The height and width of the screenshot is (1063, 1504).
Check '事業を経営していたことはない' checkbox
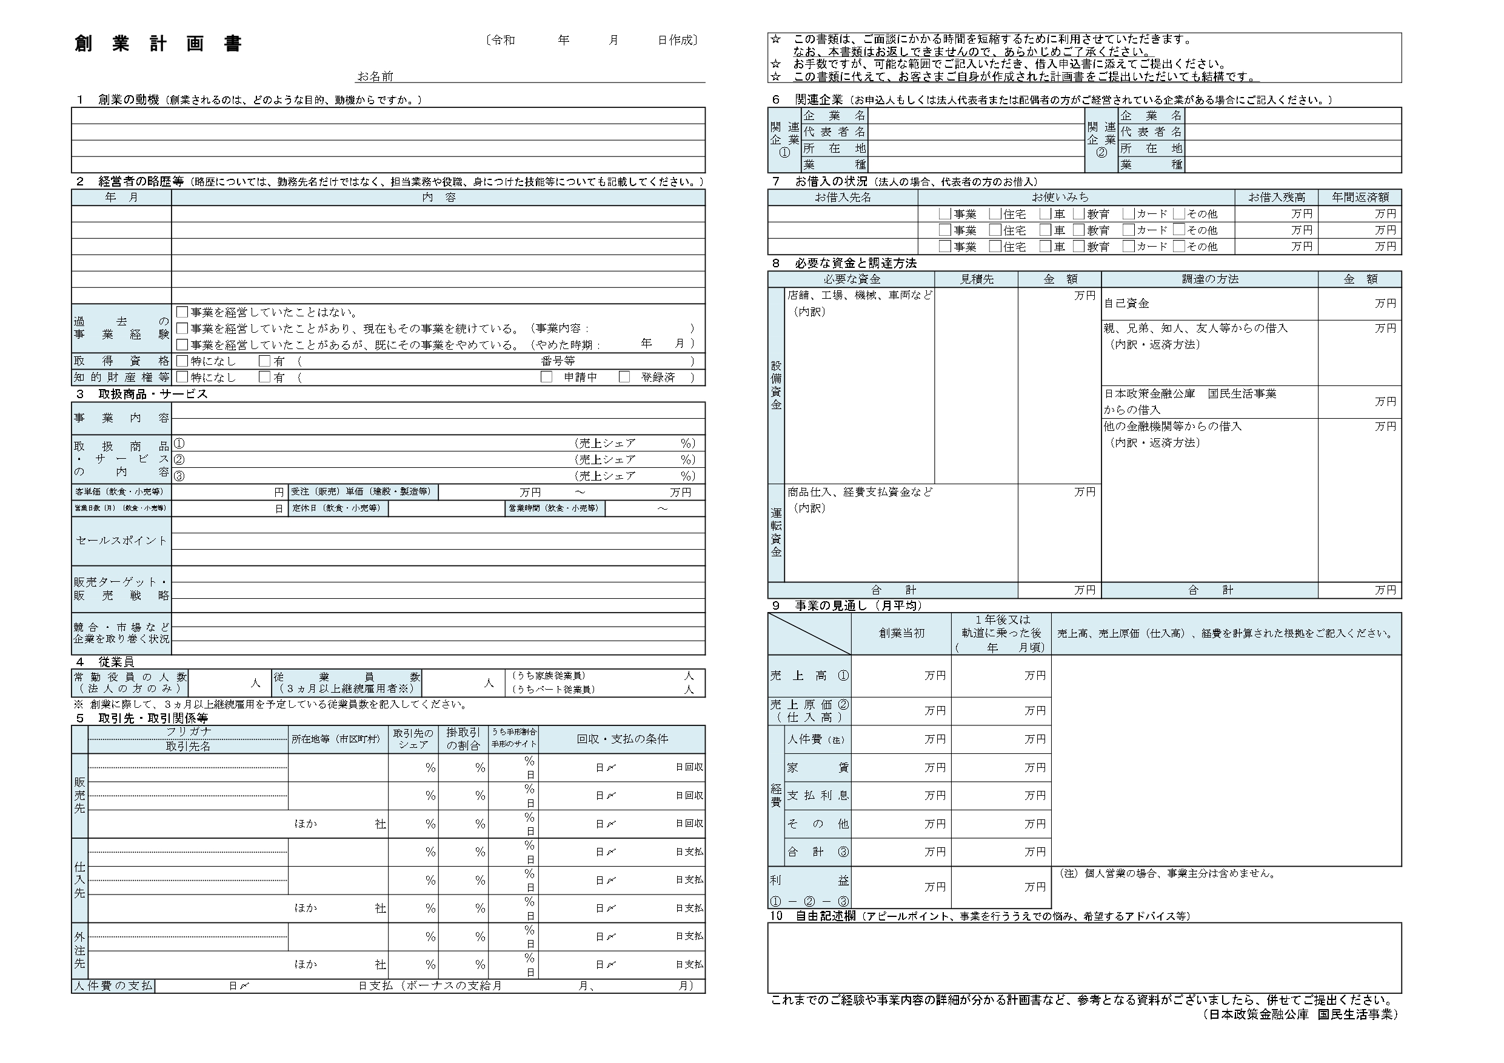click(182, 313)
